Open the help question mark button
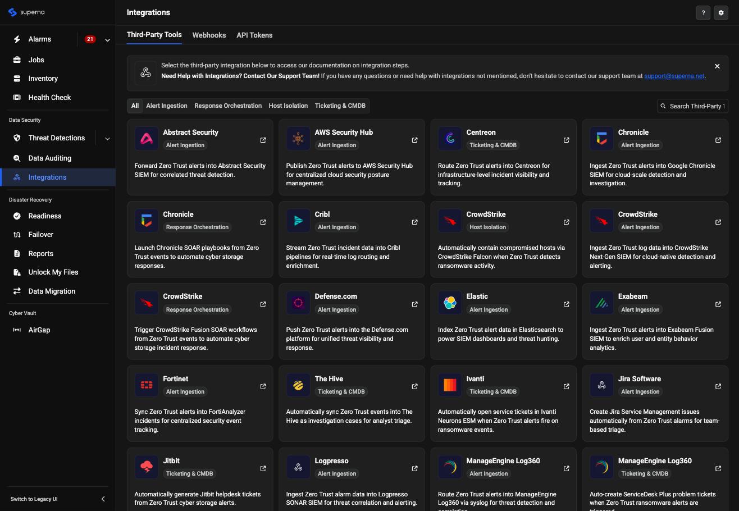Image resolution: width=739 pixels, height=511 pixels. 703,12
